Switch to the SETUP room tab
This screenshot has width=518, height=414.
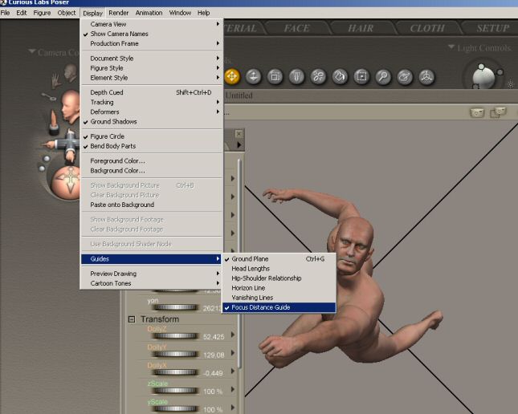point(492,28)
